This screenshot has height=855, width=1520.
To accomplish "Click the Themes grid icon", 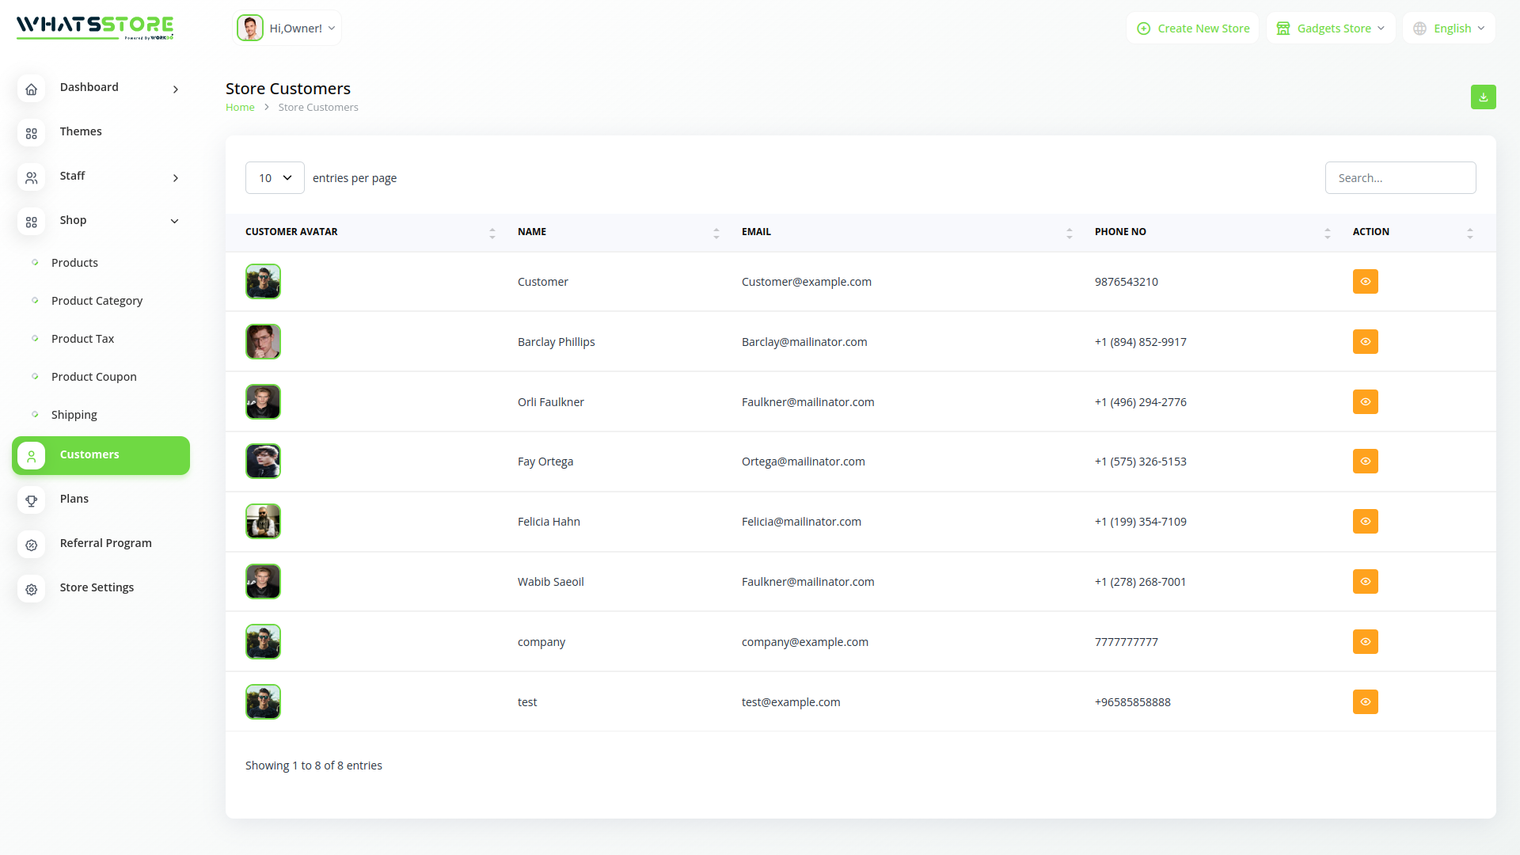I will [31, 134].
